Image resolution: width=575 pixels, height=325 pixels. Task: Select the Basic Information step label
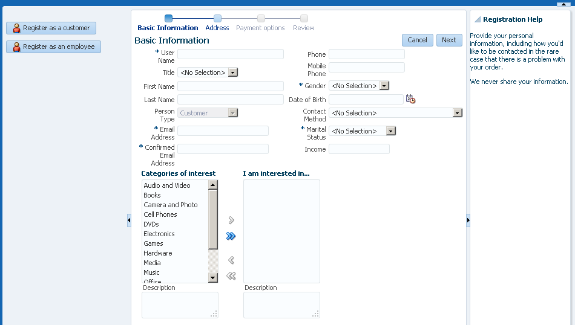pos(168,28)
